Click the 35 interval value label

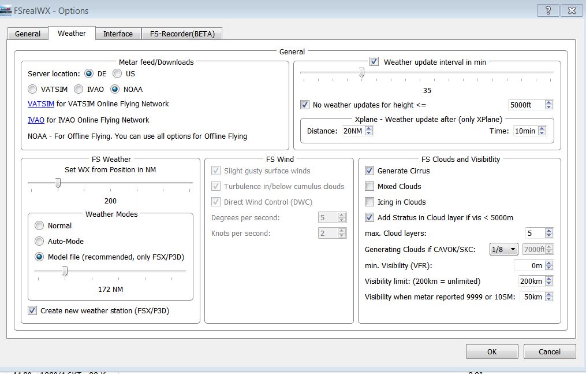click(427, 91)
